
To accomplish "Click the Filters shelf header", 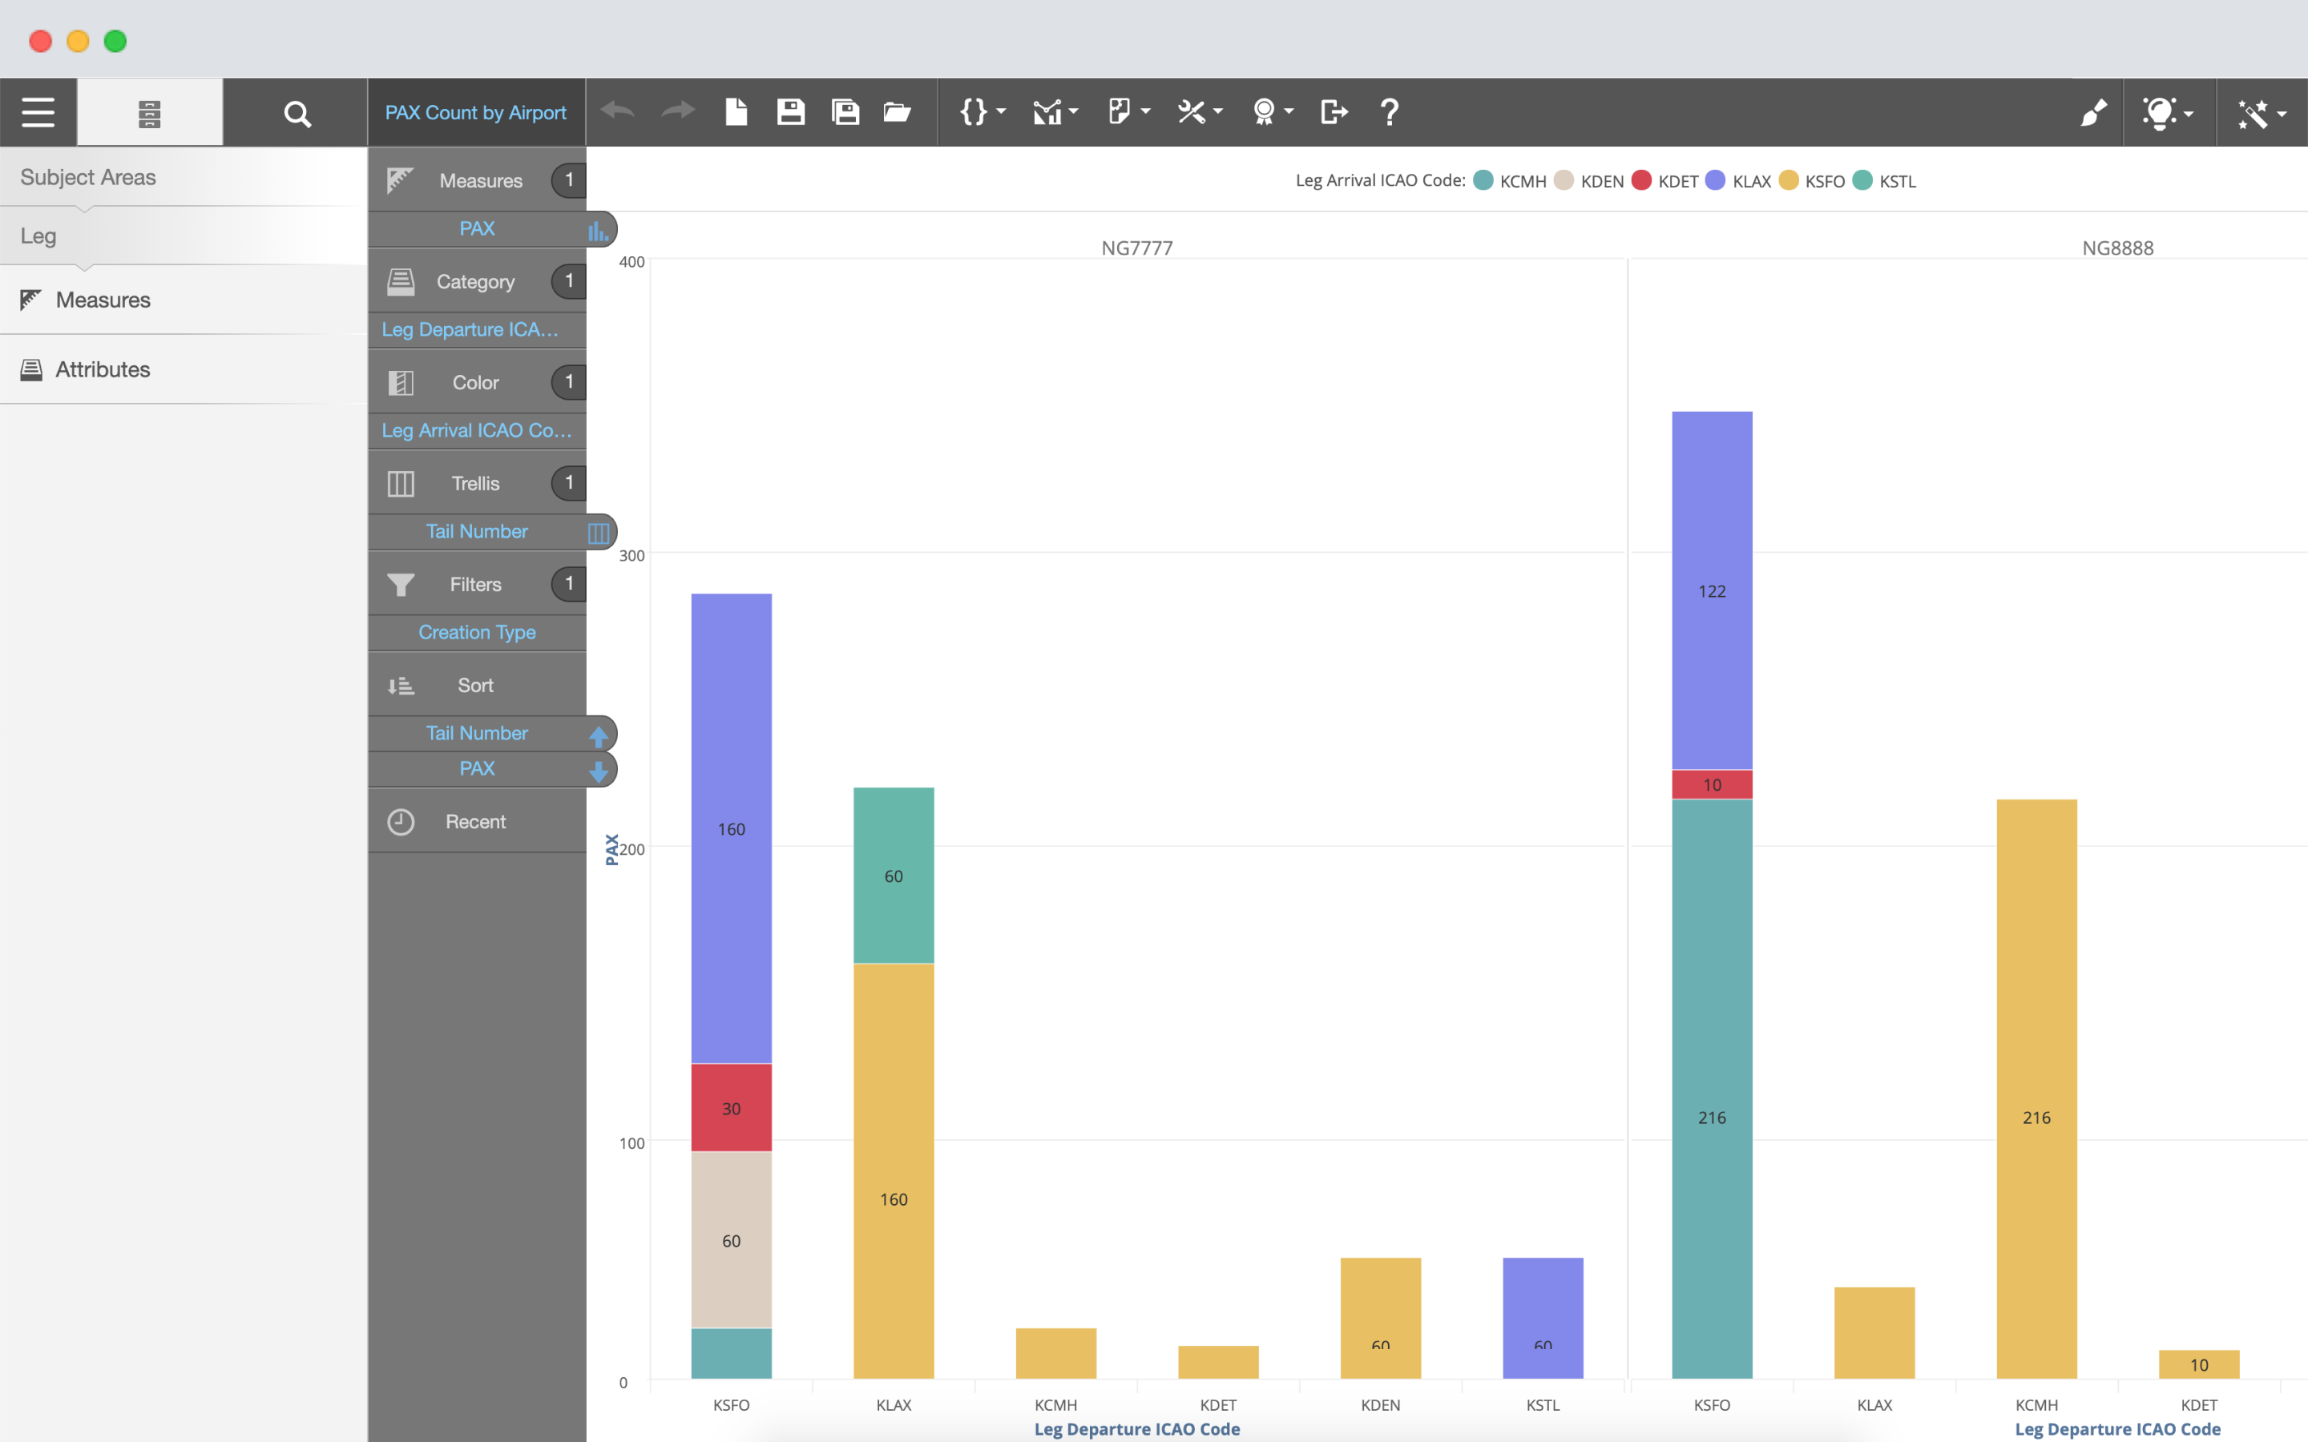I will pyautogui.click(x=477, y=585).
